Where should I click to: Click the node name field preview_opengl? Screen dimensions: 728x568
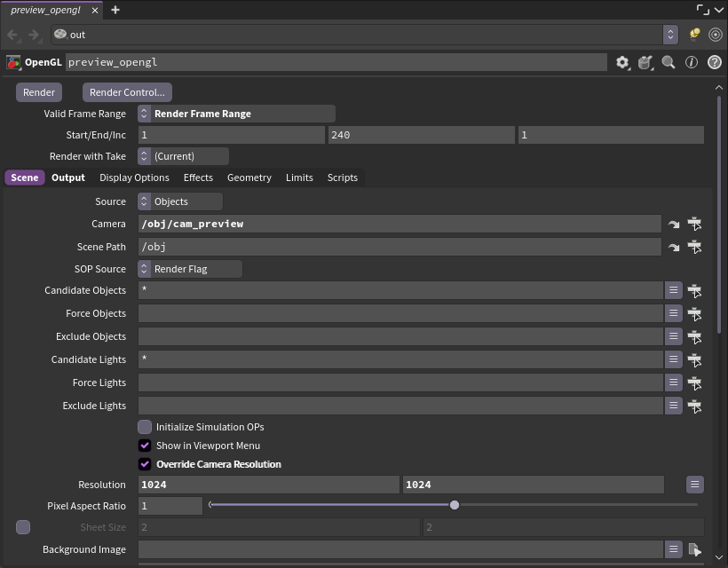(x=336, y=62)
